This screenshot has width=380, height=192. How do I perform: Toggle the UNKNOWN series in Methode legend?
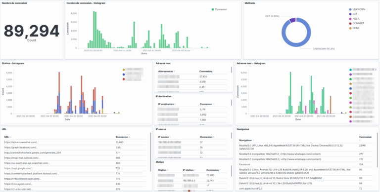click(x=357, y=9)
